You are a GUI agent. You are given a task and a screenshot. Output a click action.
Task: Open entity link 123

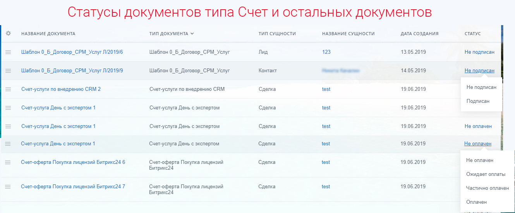[x=326, y=52]
